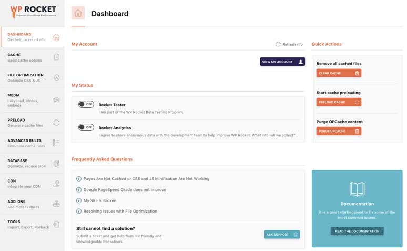Open the Add-ons section

[32, 204]
